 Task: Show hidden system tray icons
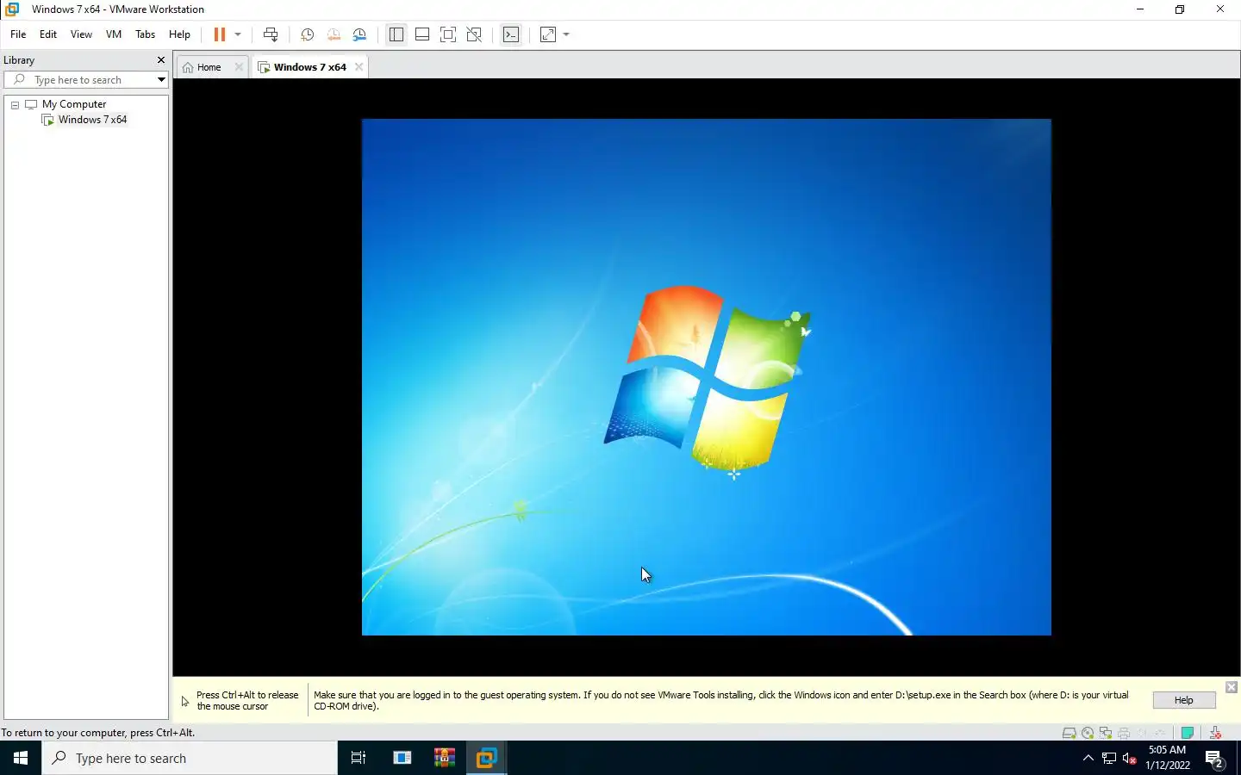(1088, 759)
